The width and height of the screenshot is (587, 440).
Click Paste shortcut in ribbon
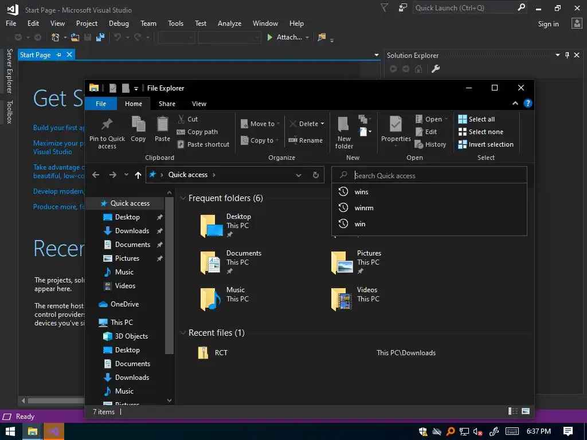203,144
